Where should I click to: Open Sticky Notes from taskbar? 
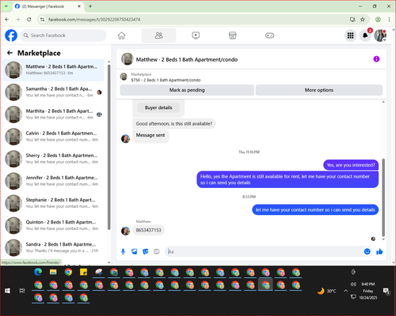84,272
